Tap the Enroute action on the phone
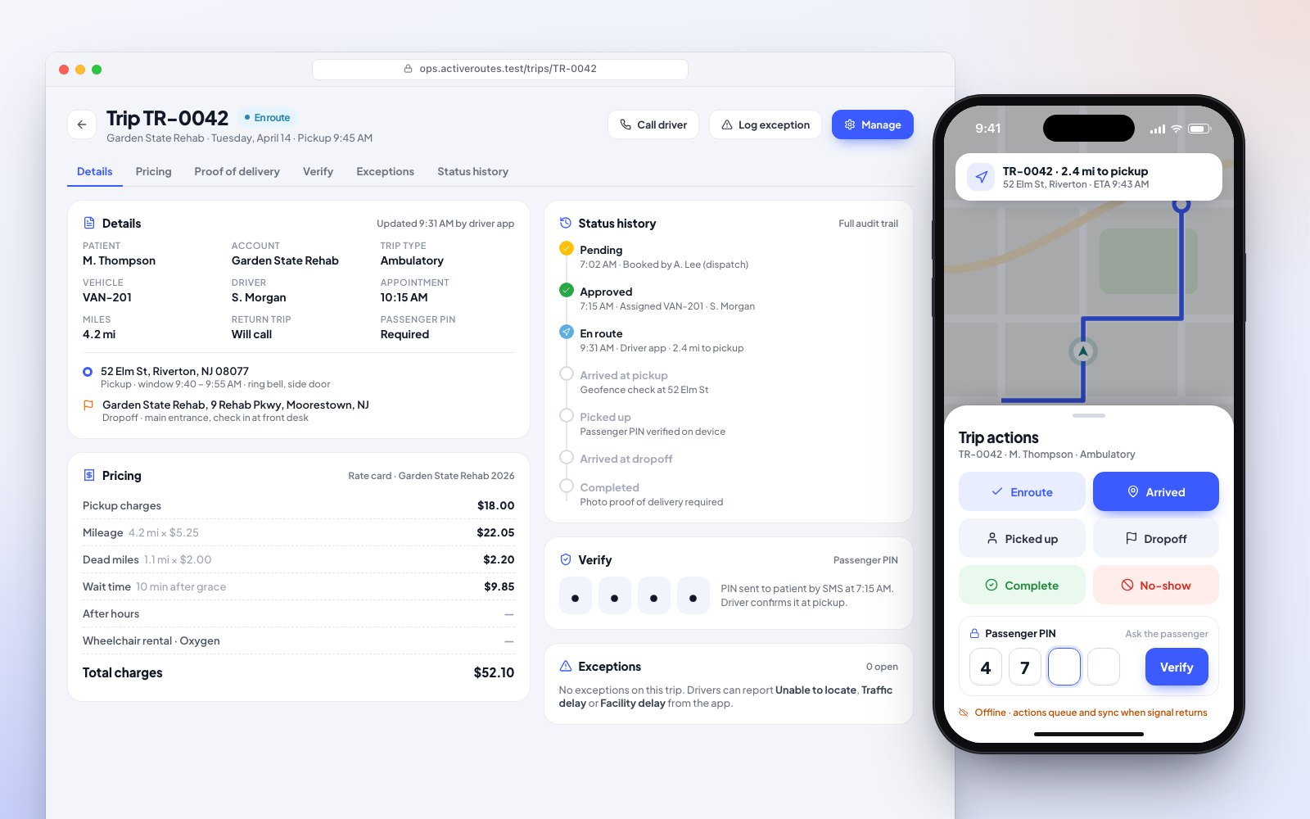This screenshot has height=819, width=1310. (1022, 491)
